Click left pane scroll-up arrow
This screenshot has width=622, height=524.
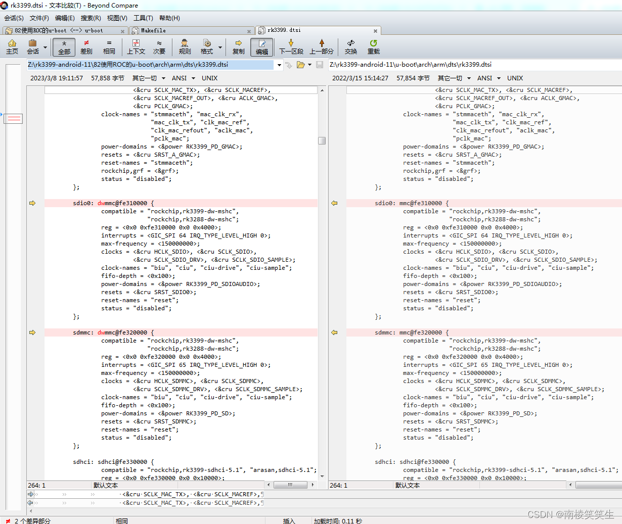(322, 90)
